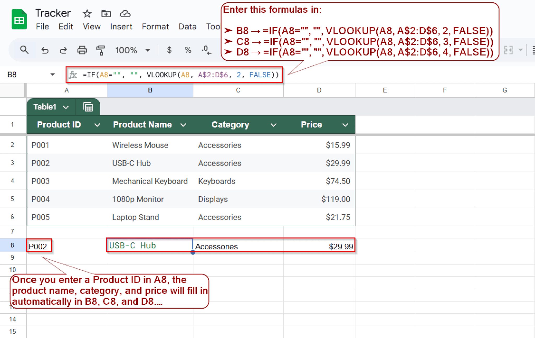Move the spreadsheet to a folder
This screenshot has height=338, width=535.
(106, 14)
